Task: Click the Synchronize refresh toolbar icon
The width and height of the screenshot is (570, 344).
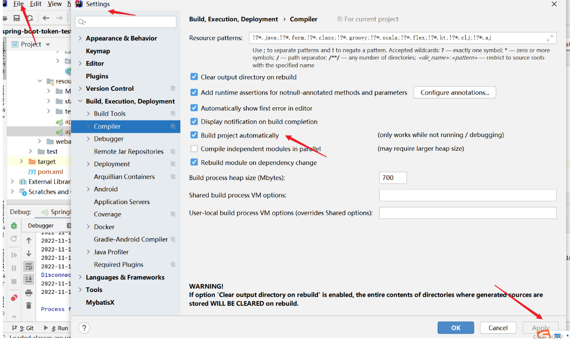Action: coord(29,18)
